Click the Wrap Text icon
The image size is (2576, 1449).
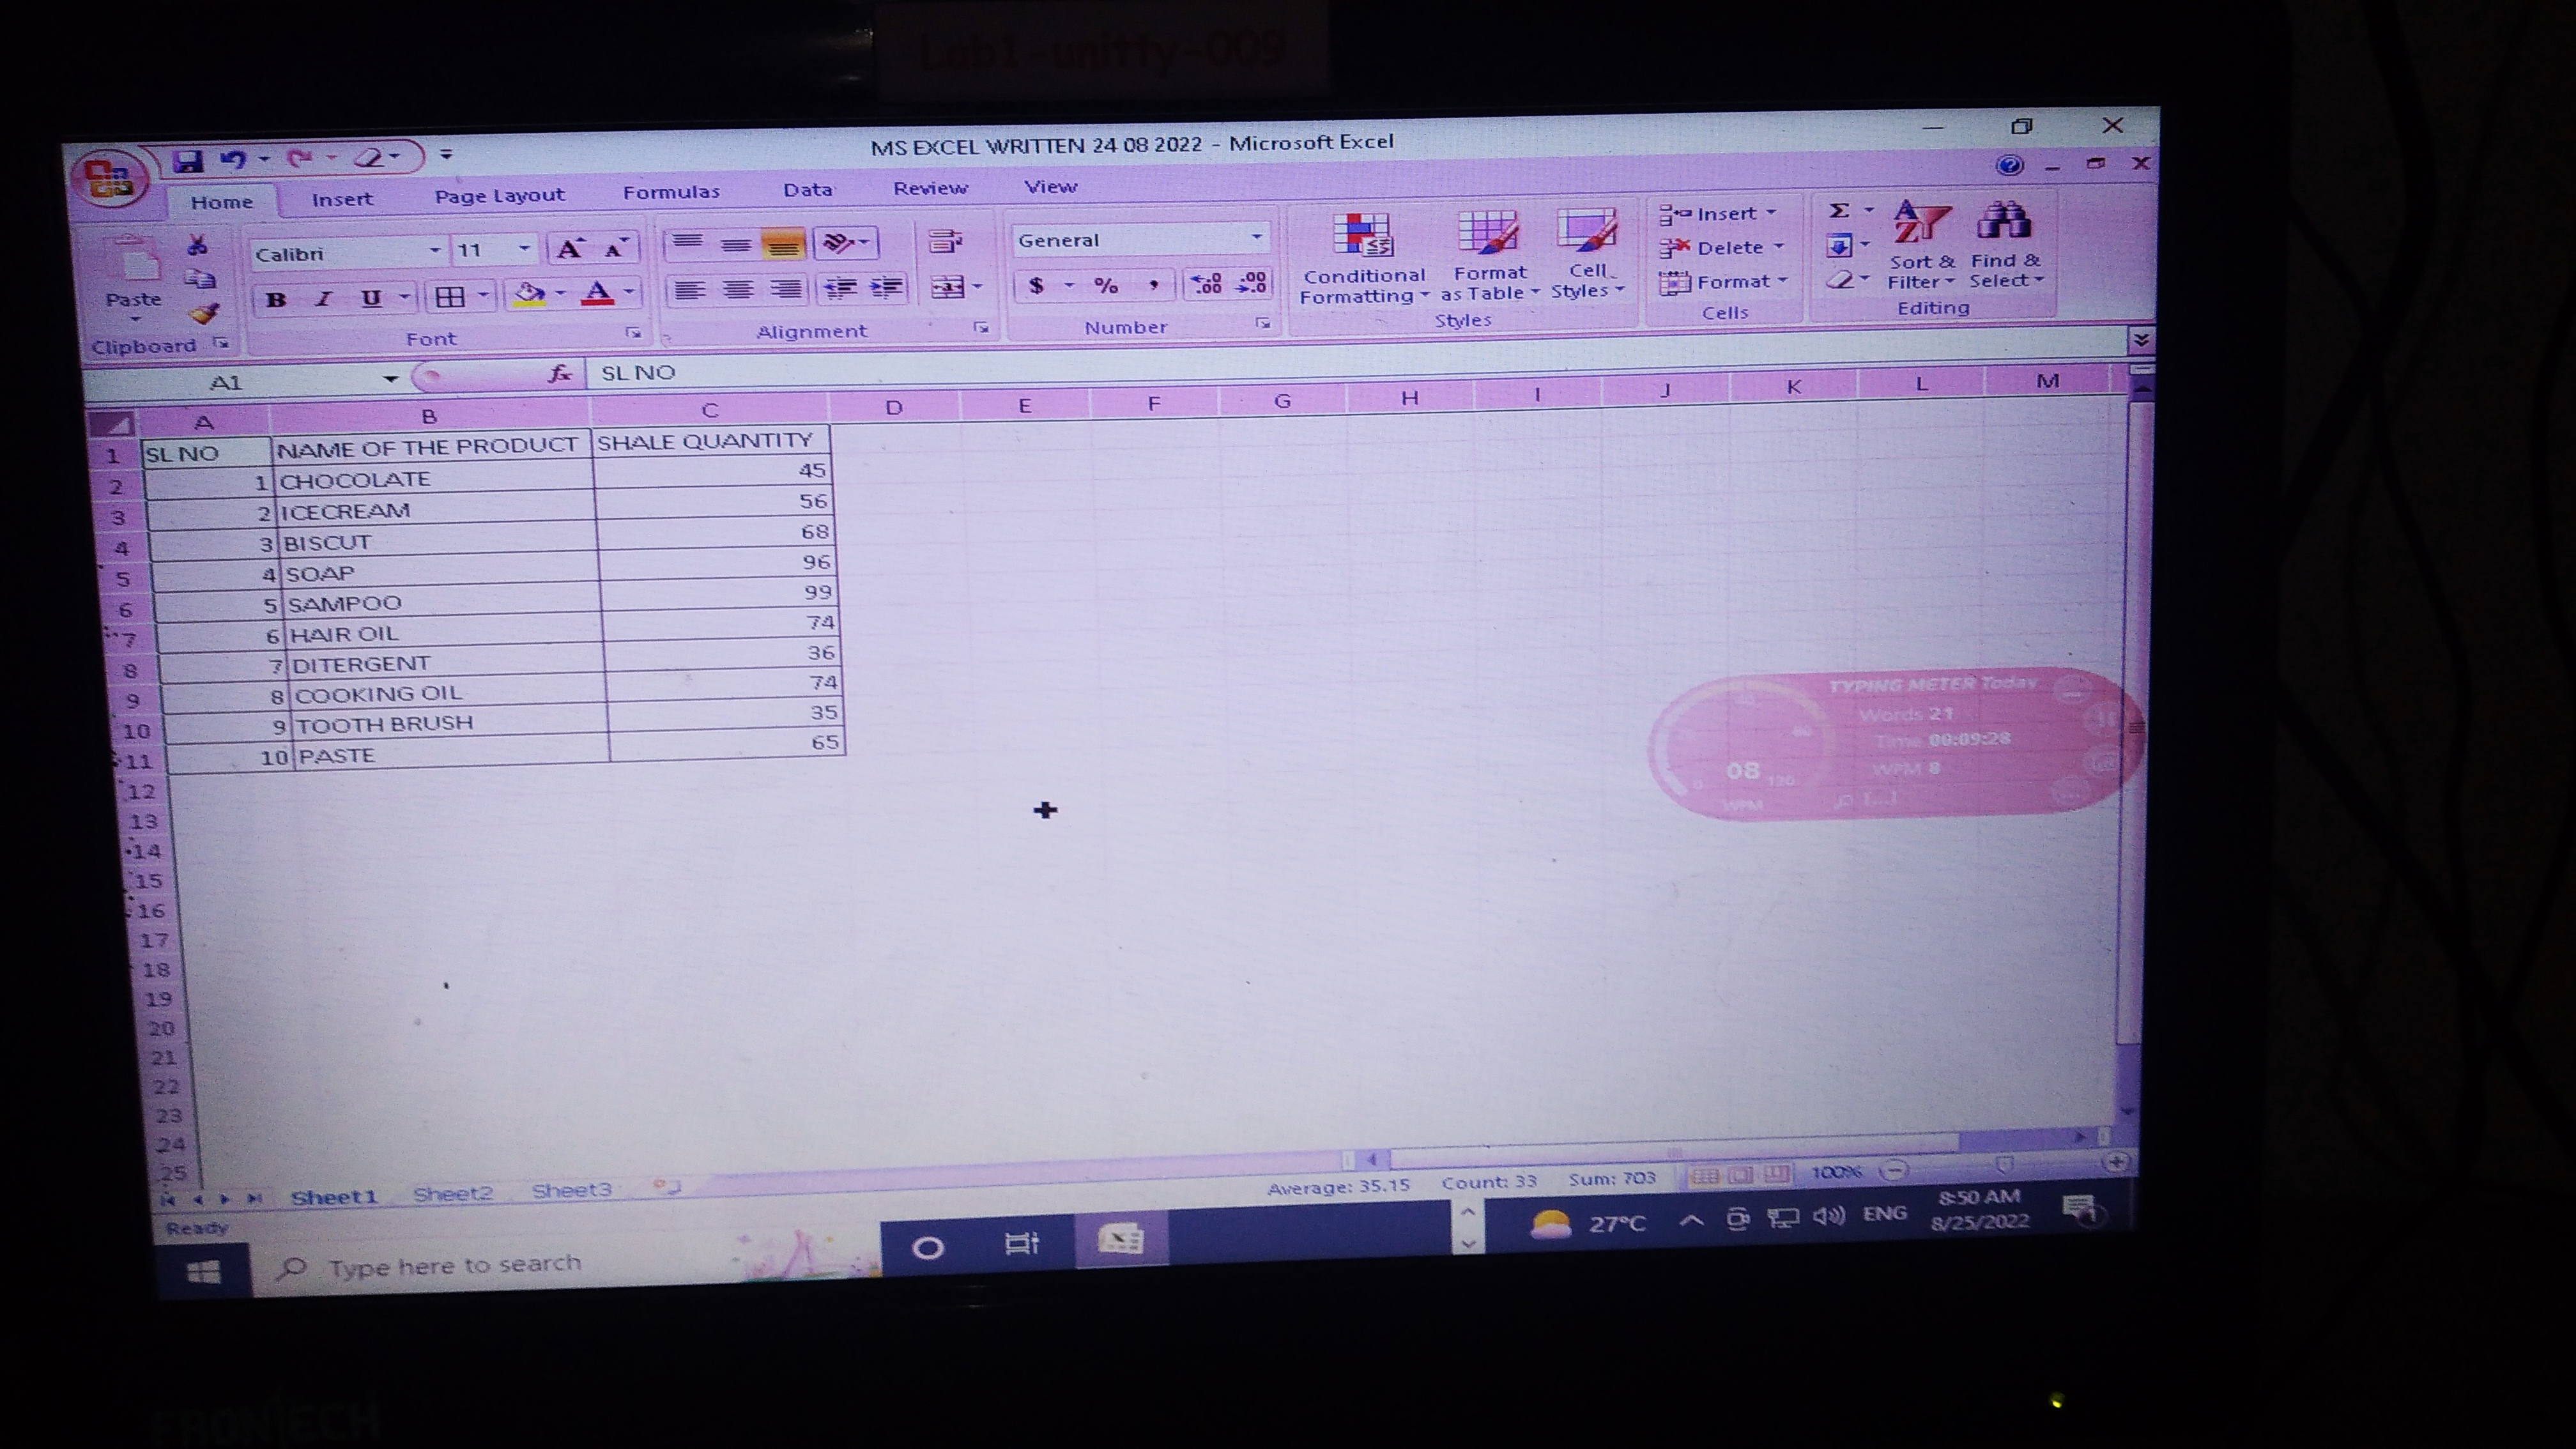[944, 241]
